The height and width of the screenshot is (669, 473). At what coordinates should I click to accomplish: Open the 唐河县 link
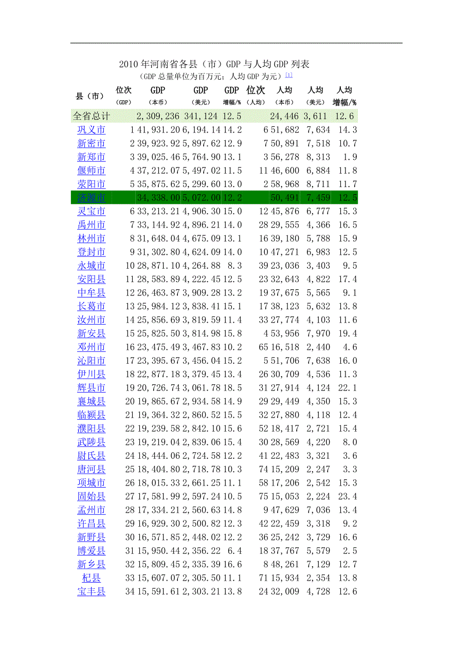point(91,470)
